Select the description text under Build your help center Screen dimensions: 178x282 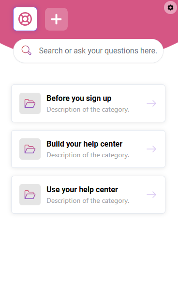(x=88, y=155)
